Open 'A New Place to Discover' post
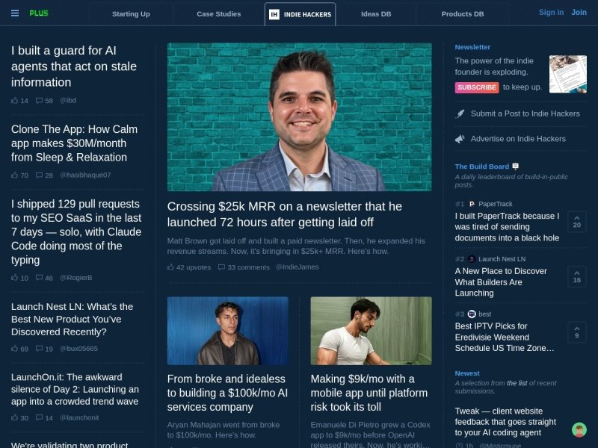The height and width of the screenshot is (448, 598). [x=501, y=282]
